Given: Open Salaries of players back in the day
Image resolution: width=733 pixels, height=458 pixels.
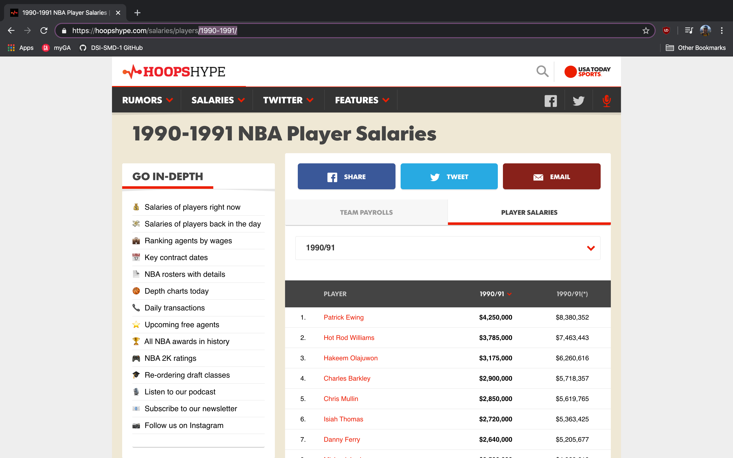Looking at the screenshot, I should tap(202, 224).
